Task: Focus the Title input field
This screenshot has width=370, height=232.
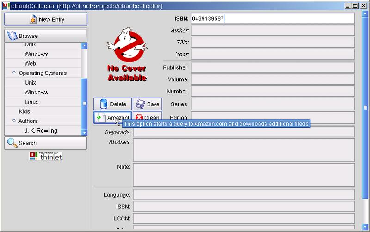Action: click(x=273, y=42)
